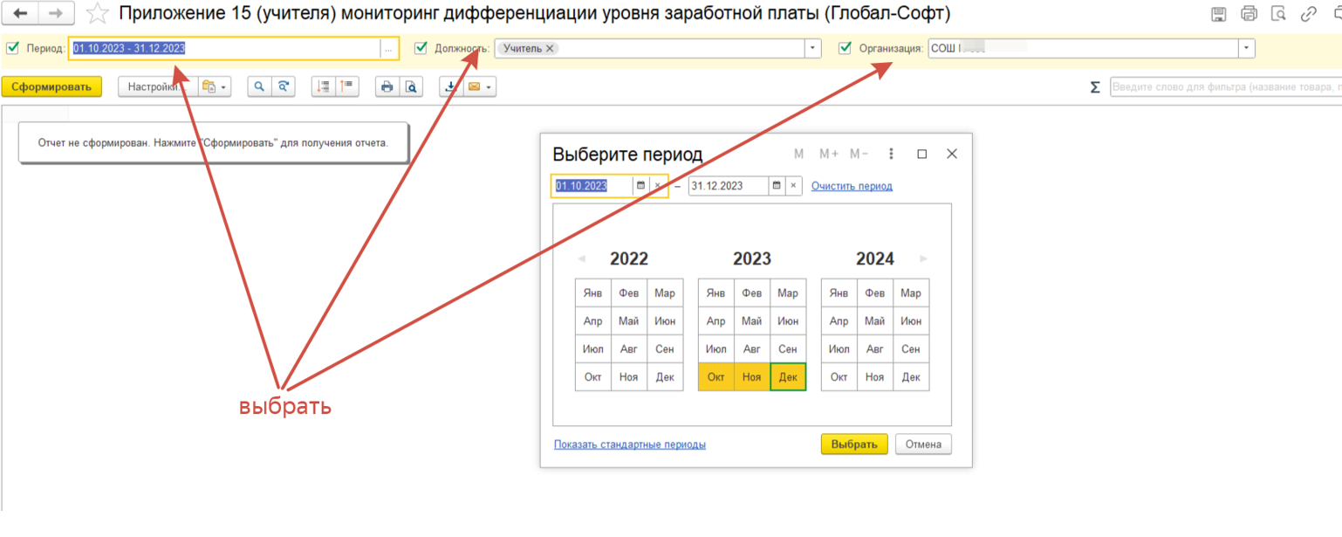Image resolution: width=1342 pixels, height=537 pixels.
Task: Expand the email send dropdown in toolbar
Action: (489, 86)
